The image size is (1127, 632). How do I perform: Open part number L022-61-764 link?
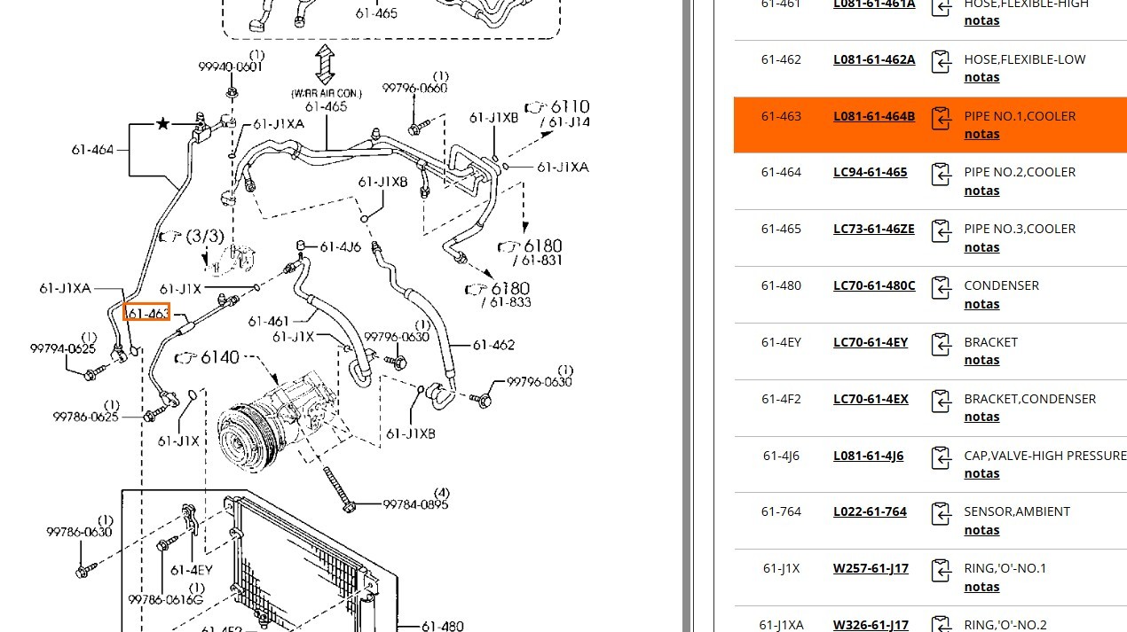(x=870, y=511)
